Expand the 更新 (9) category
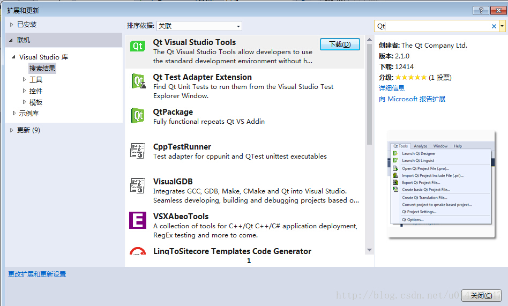The height and width of the screenshot is (306, 508). point(11,130)
